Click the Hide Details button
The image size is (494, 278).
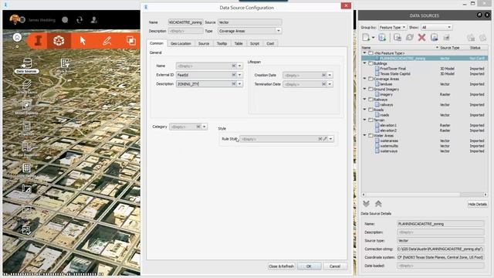point(477,204)
